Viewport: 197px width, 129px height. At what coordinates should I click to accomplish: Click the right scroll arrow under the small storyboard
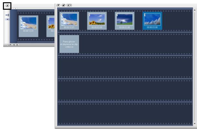(x=17, y=45)
